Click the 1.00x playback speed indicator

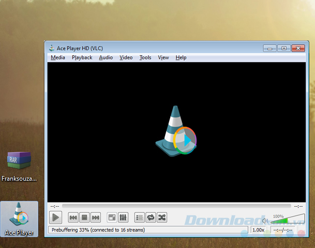tap(258, 230)
